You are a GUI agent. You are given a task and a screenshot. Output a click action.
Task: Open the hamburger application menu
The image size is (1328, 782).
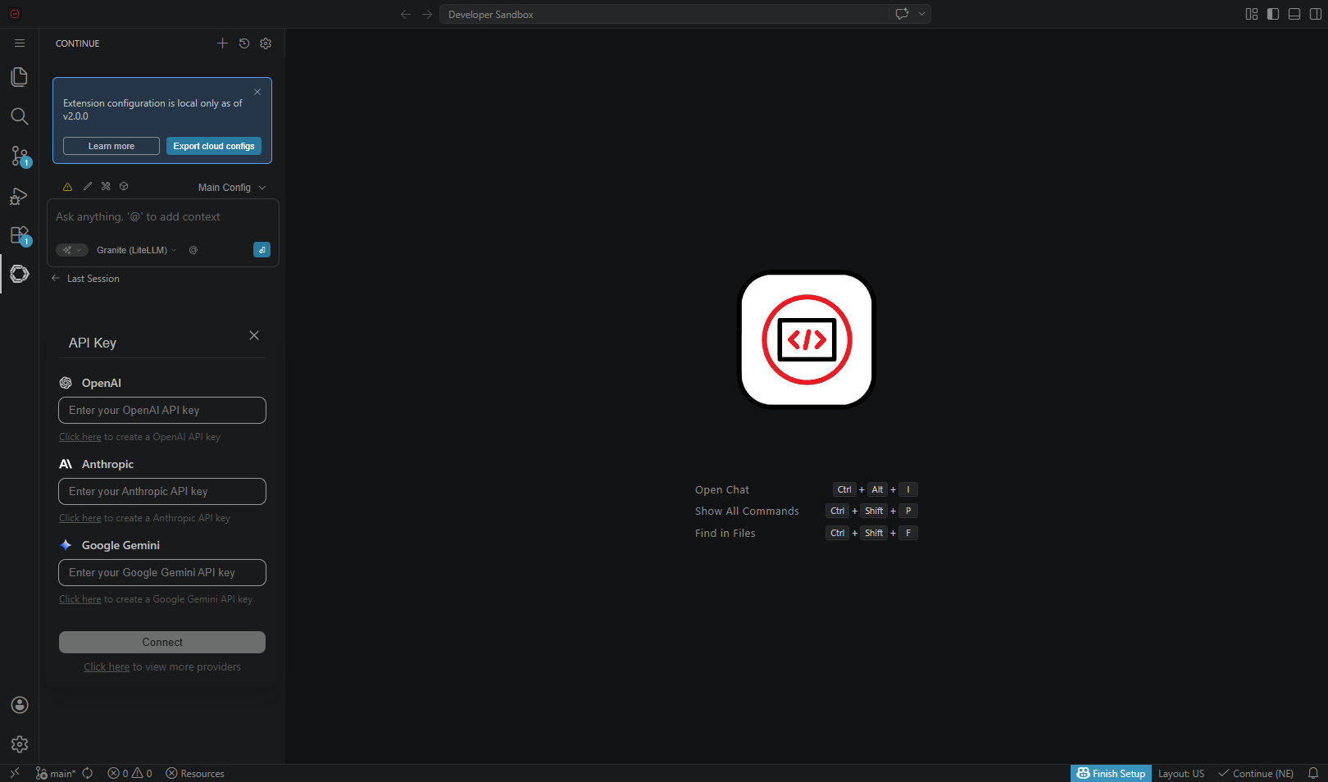20,43
